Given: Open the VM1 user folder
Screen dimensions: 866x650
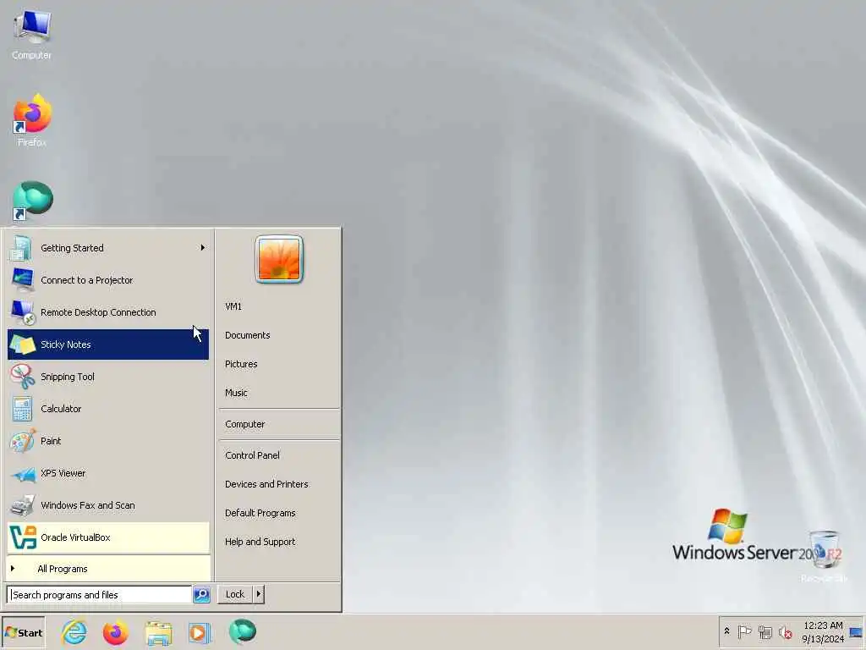Looking at the screenshot, I should (233, 306).
